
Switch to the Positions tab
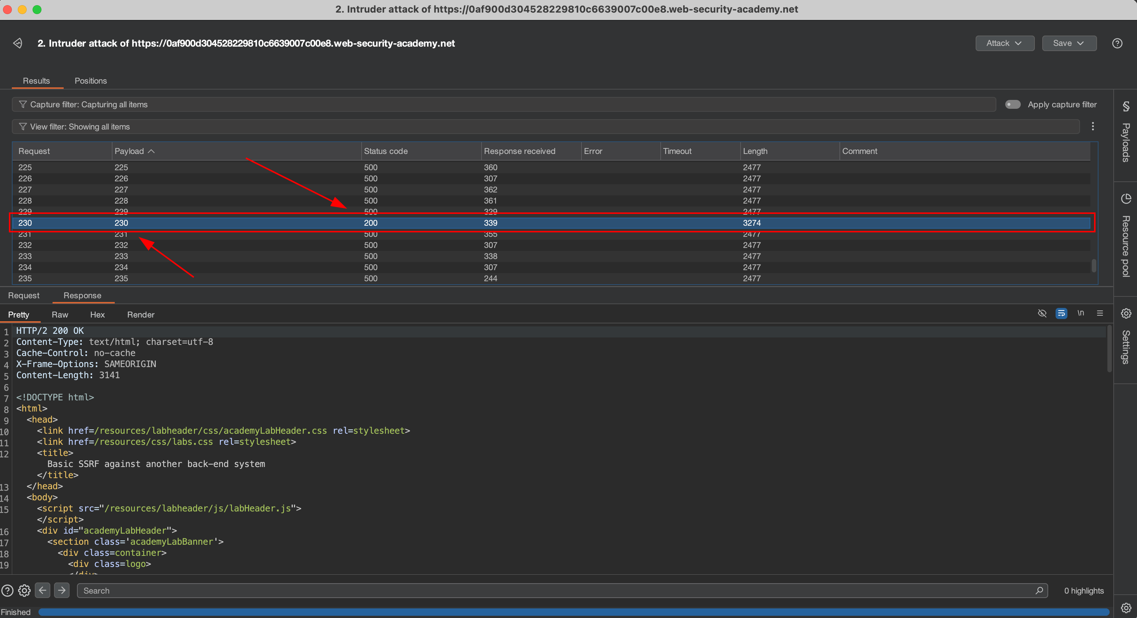click(x=90, y=81)
